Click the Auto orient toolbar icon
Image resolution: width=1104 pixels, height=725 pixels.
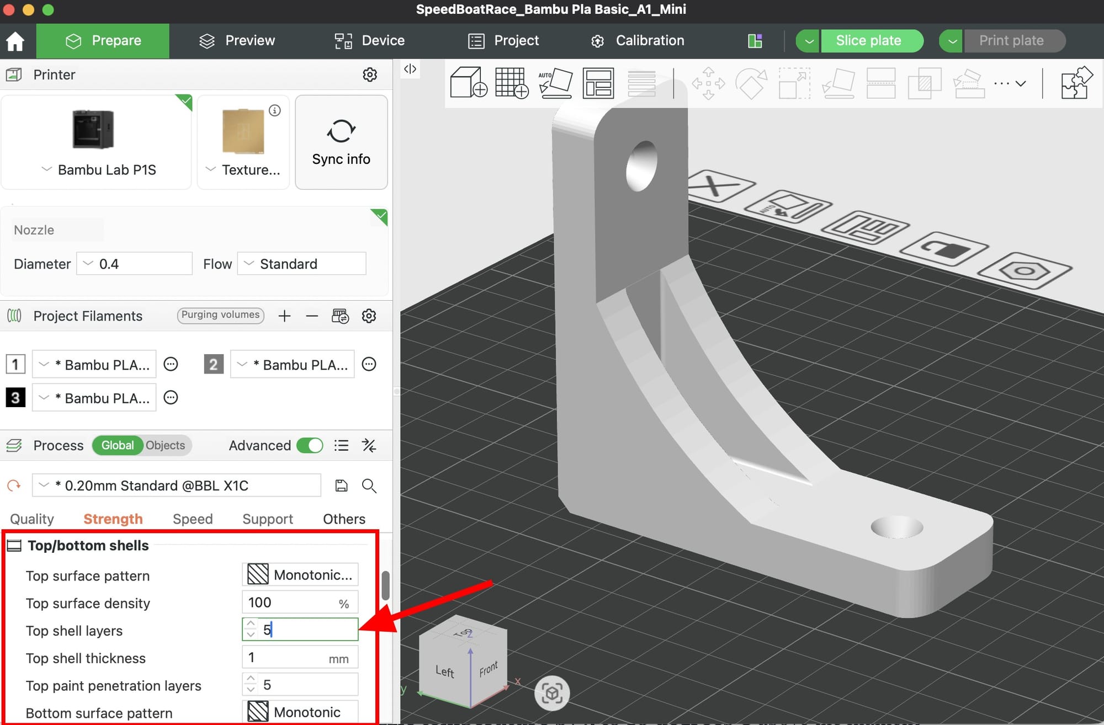click(555, 83)
